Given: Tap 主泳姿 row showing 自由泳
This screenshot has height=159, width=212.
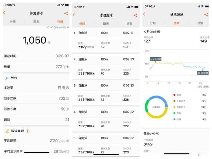Looking at the screenshot, I should 36,88.
